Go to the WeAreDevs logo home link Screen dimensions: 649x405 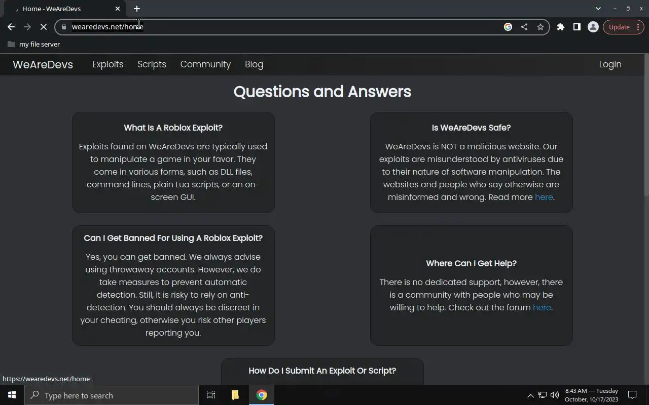pyautogui.click(x=43, y=64)
